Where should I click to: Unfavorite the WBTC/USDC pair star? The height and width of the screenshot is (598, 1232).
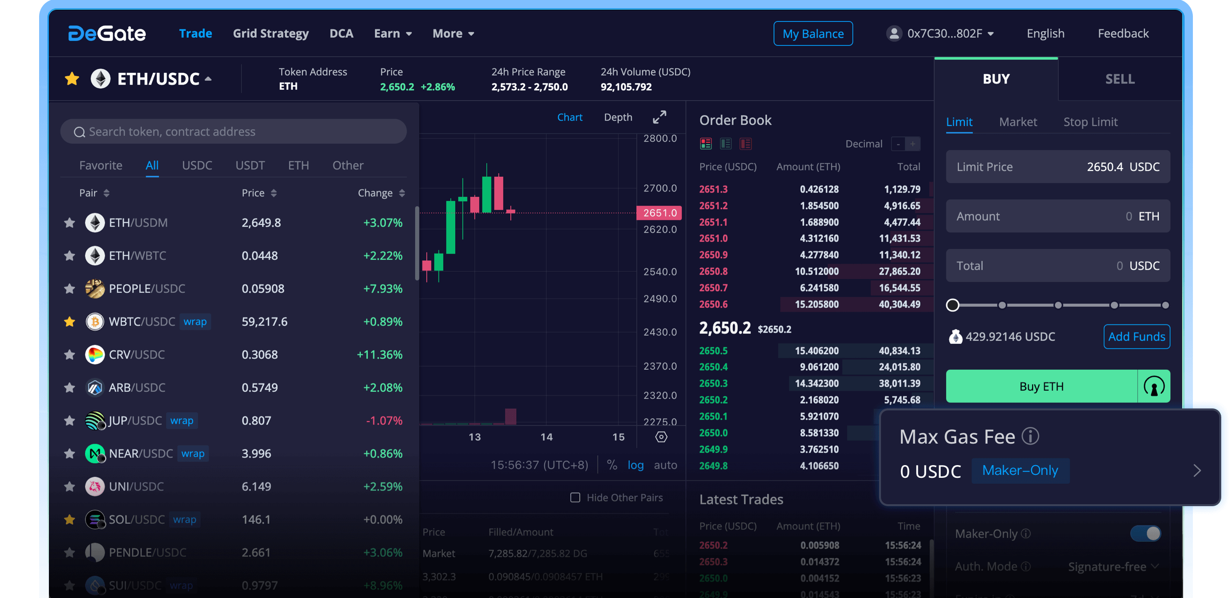point(69,321)
